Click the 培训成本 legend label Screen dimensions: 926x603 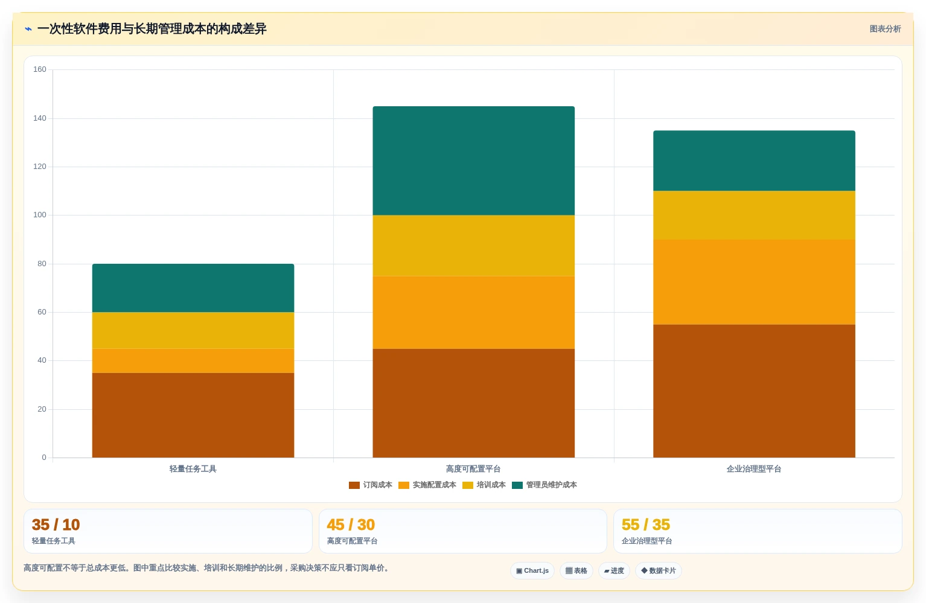pyautogui.click(x=491, y=485)
